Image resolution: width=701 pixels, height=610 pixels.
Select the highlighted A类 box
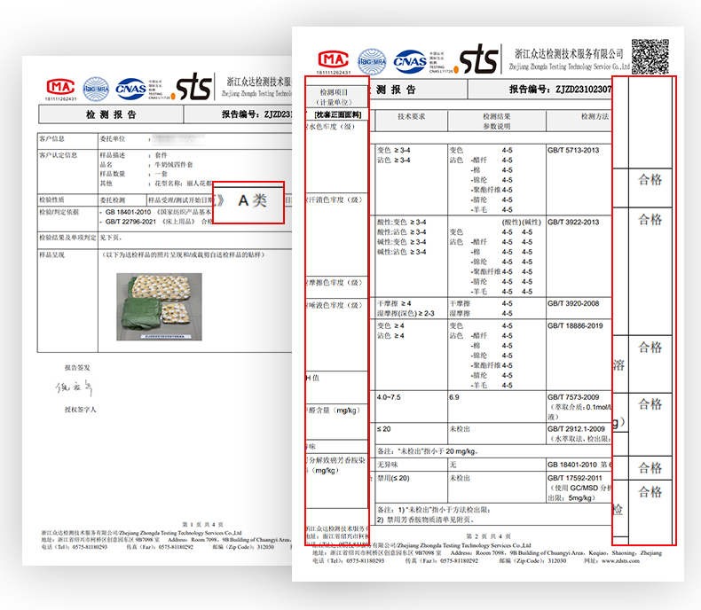click(250, 201)
